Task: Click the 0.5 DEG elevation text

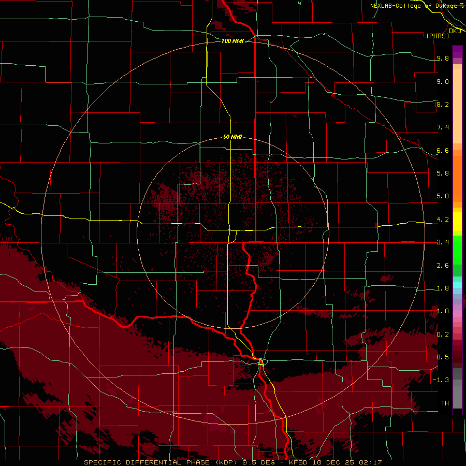Action: pyautogui.click(x=259, y=462)
